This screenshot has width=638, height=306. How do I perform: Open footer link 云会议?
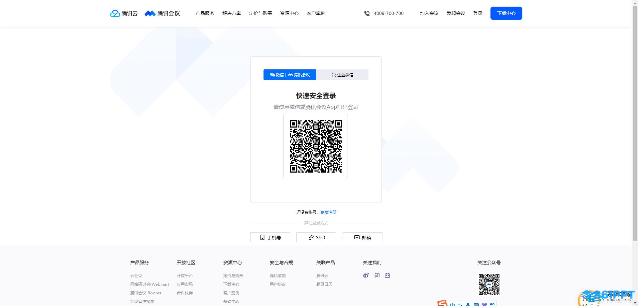coord(136,275)
